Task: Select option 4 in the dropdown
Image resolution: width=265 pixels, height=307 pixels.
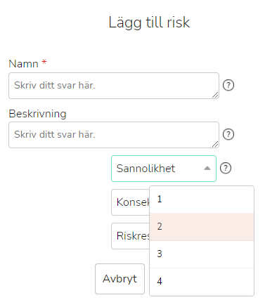Action: [x=202, y=282]
